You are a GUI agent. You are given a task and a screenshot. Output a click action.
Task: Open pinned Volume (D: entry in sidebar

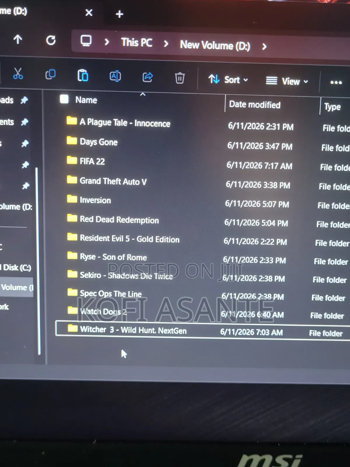[16, 207]
